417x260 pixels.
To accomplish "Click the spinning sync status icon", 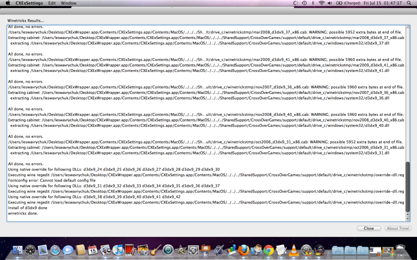I will click(296, 3).
